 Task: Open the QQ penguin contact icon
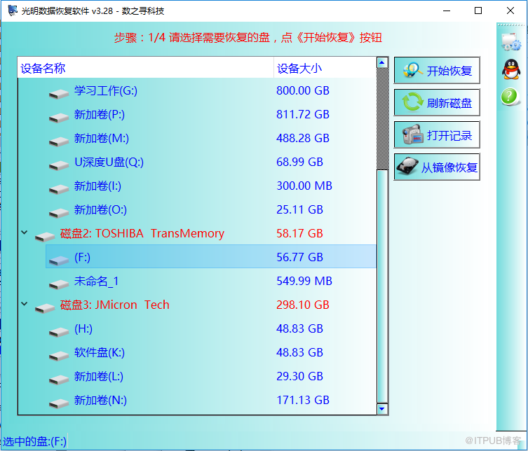click(x=511, y=69)
